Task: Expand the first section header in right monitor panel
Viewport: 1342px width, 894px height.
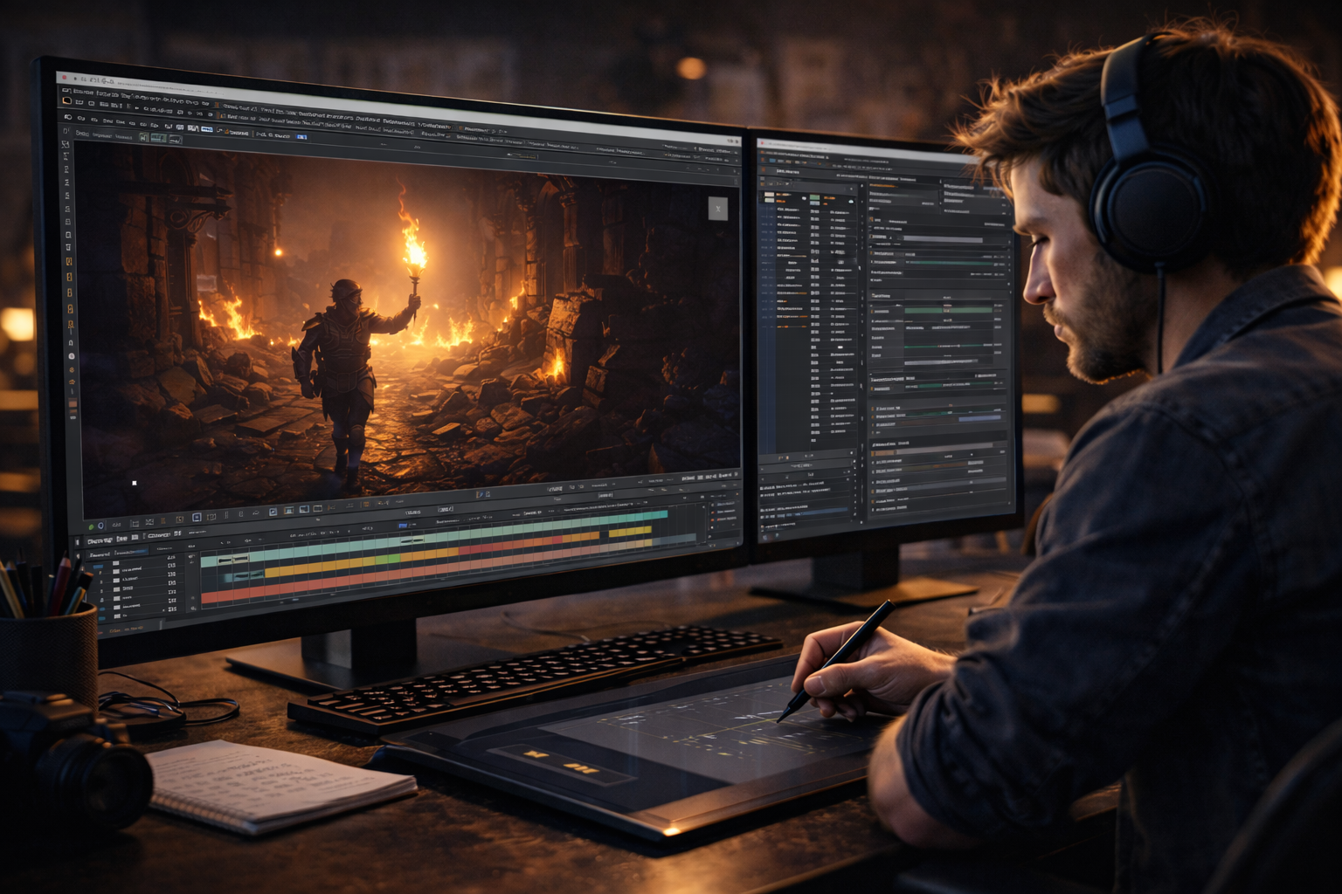Action: pyautogui.click(x=882, y=185)
